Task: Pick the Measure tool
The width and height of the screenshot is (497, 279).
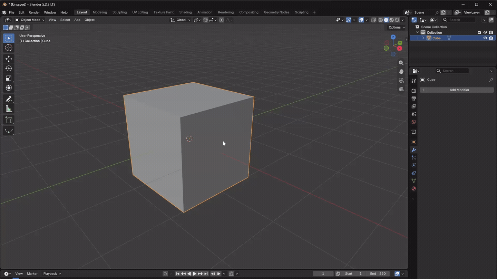Action: point(9,109)
